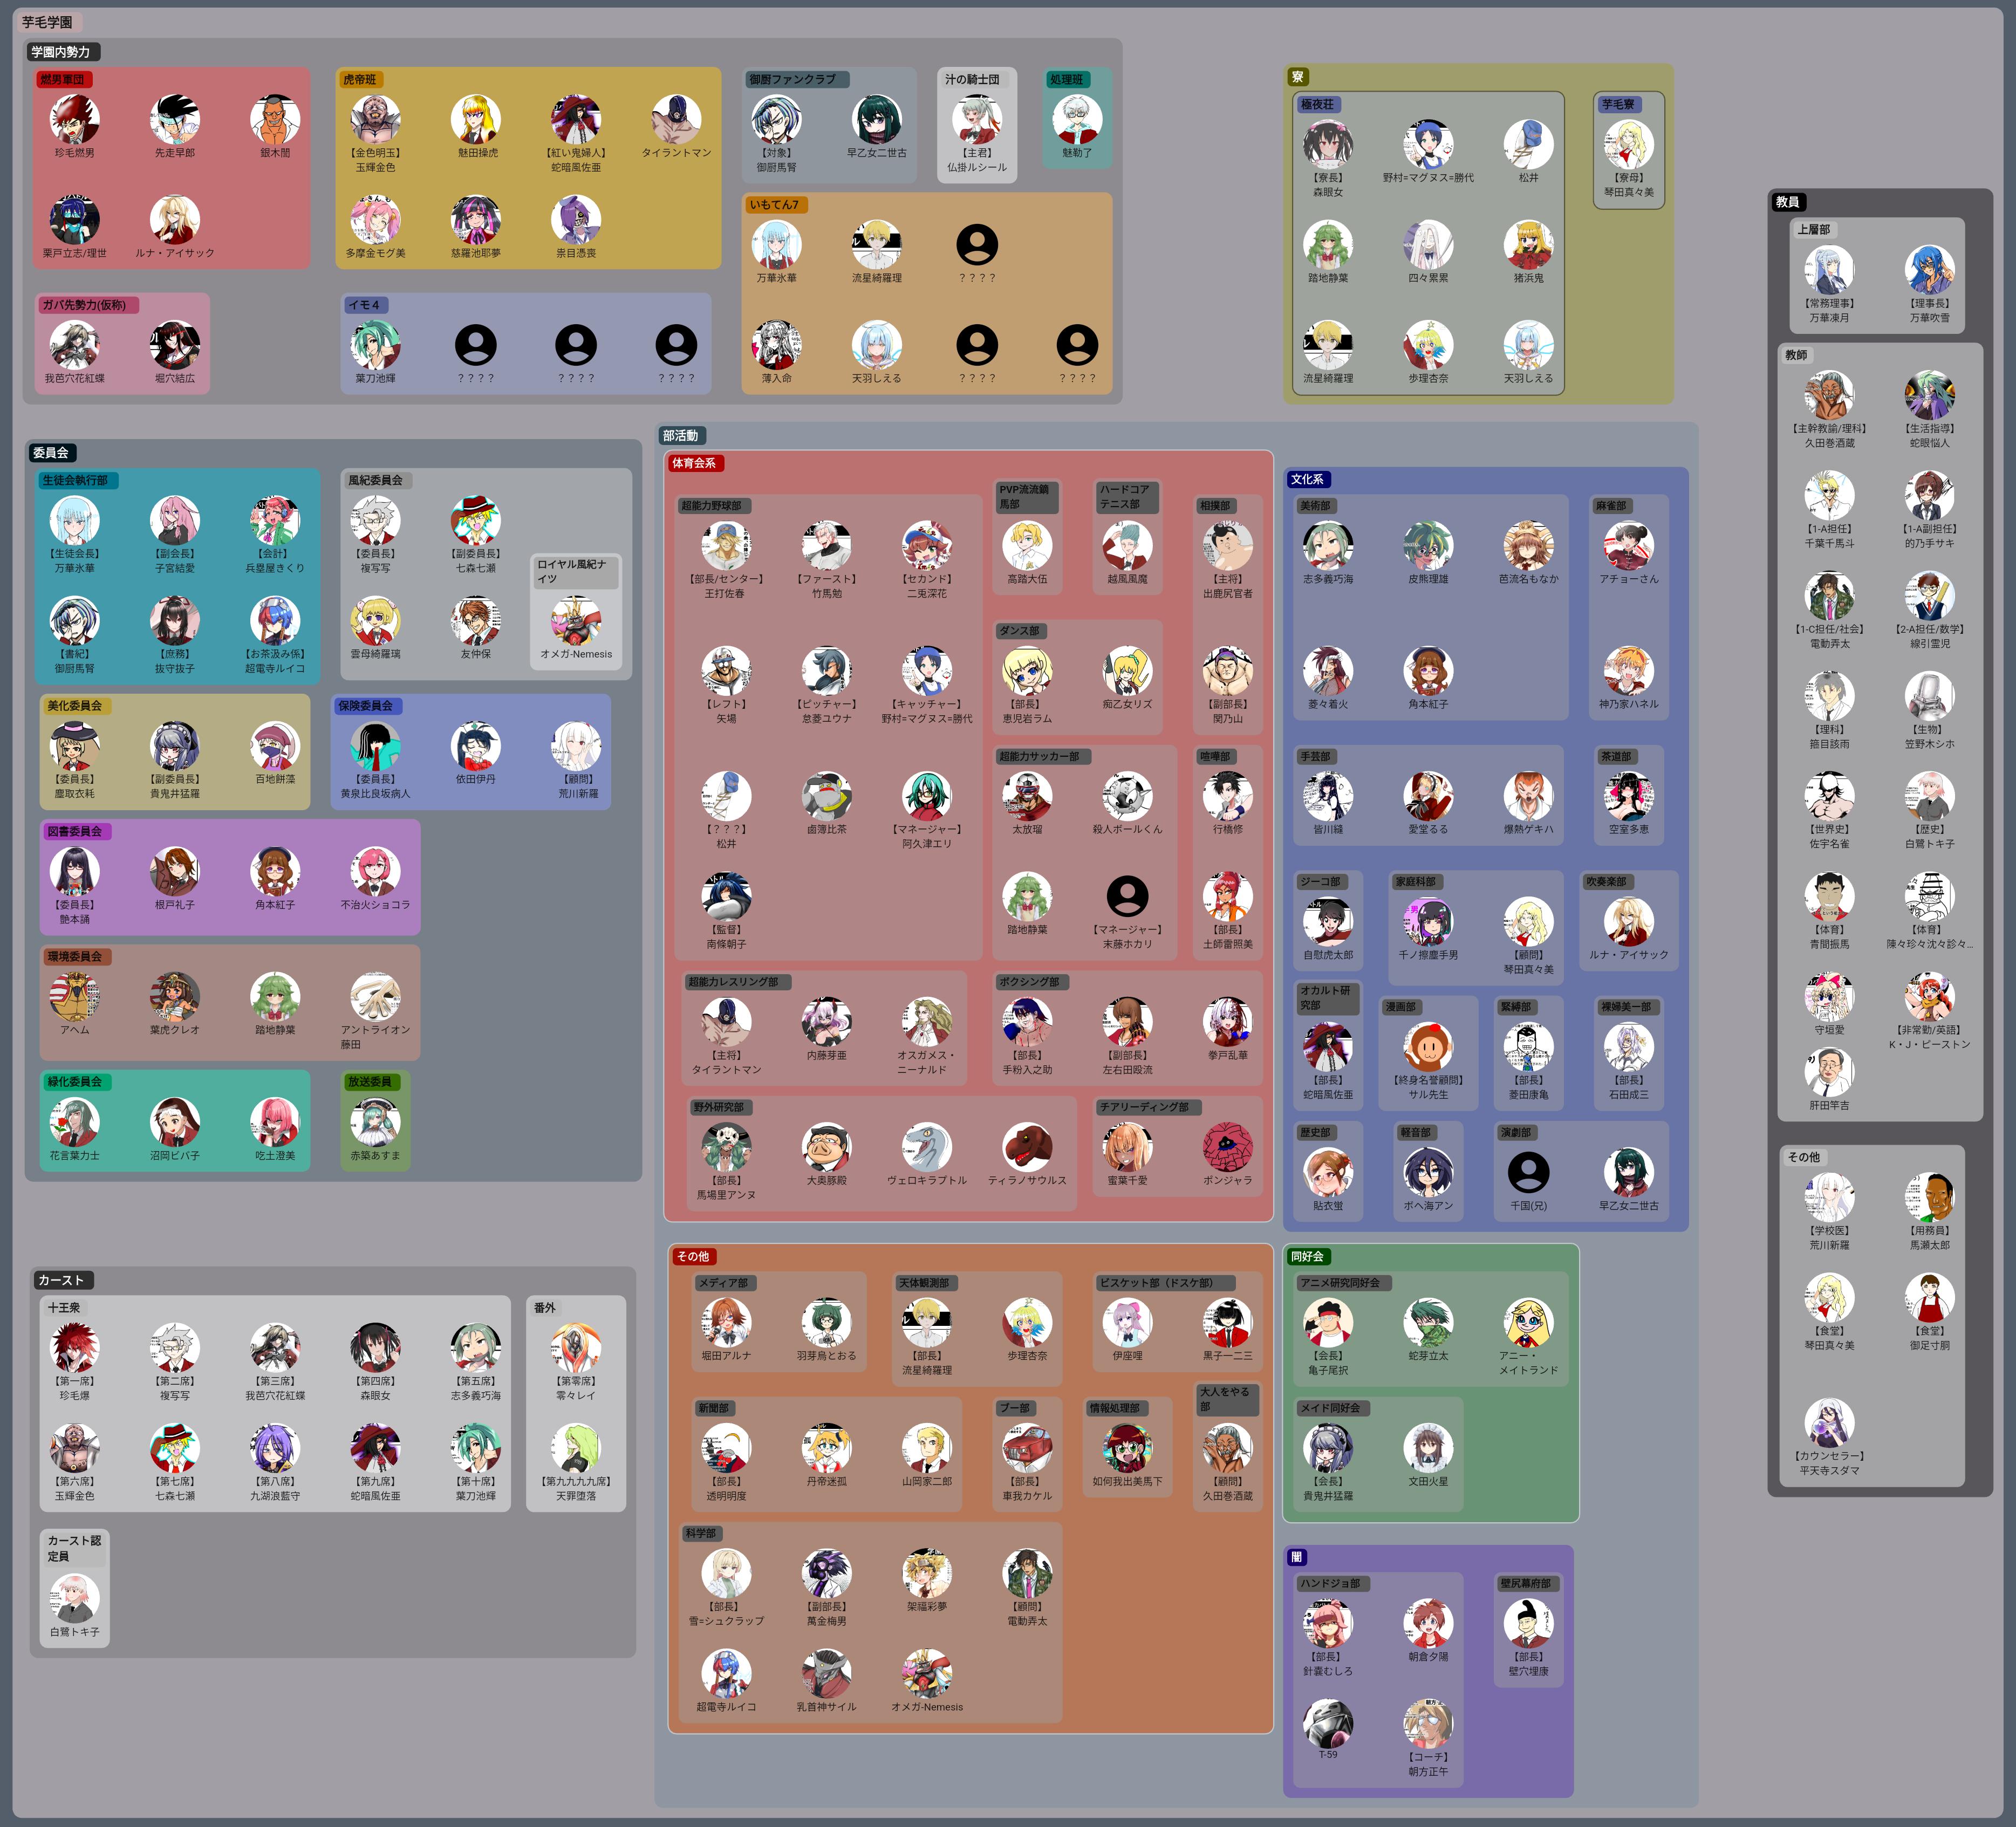Click the サル先生 monkey avatar in 漫画部
This screenshot has height=1827, width=2016.
[1428, 1047]
